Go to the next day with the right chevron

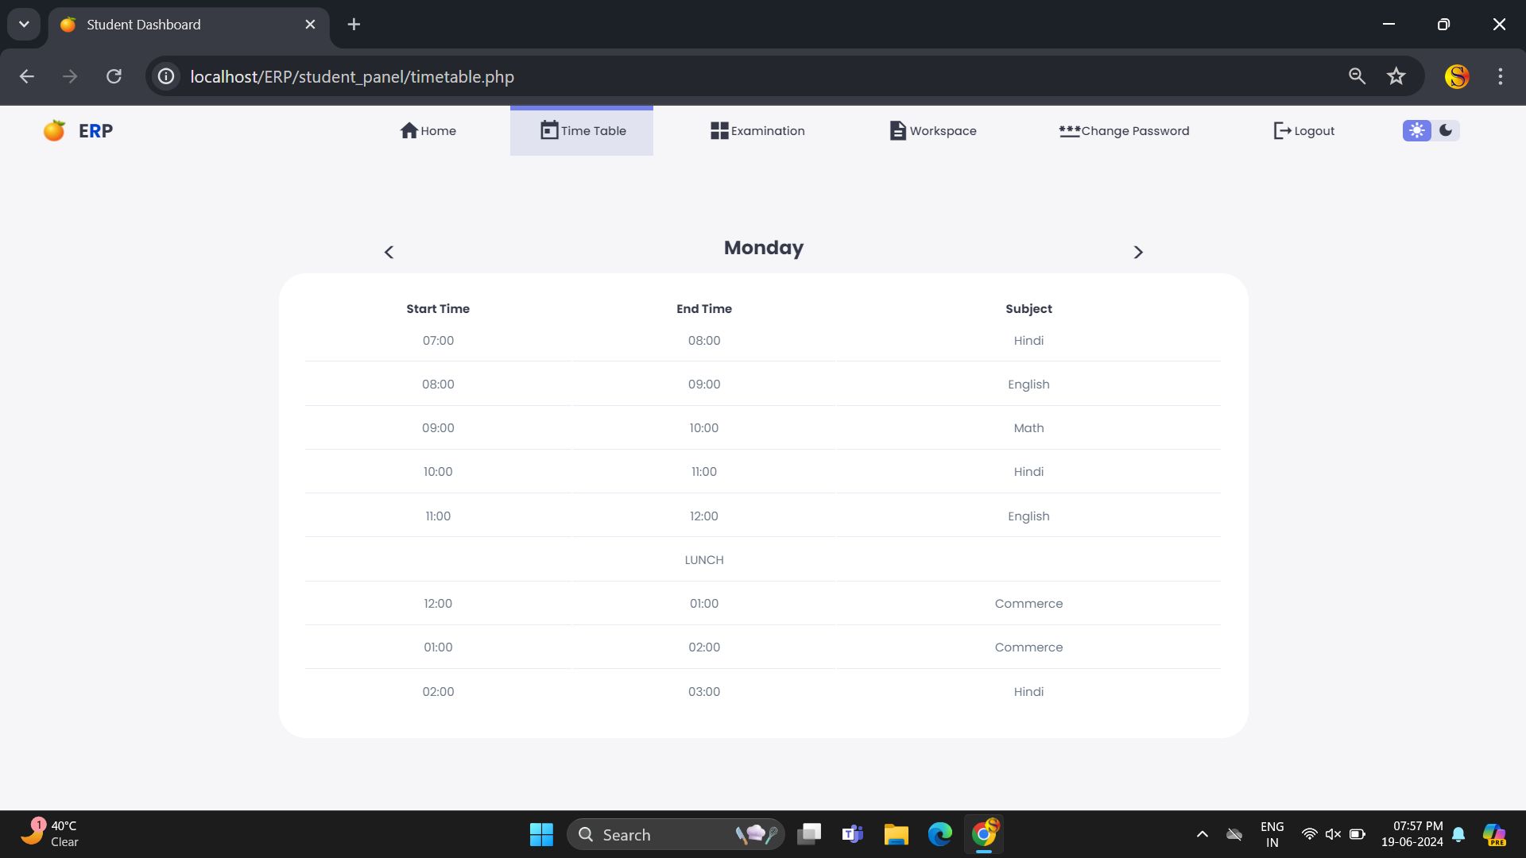coord(1137,252)
